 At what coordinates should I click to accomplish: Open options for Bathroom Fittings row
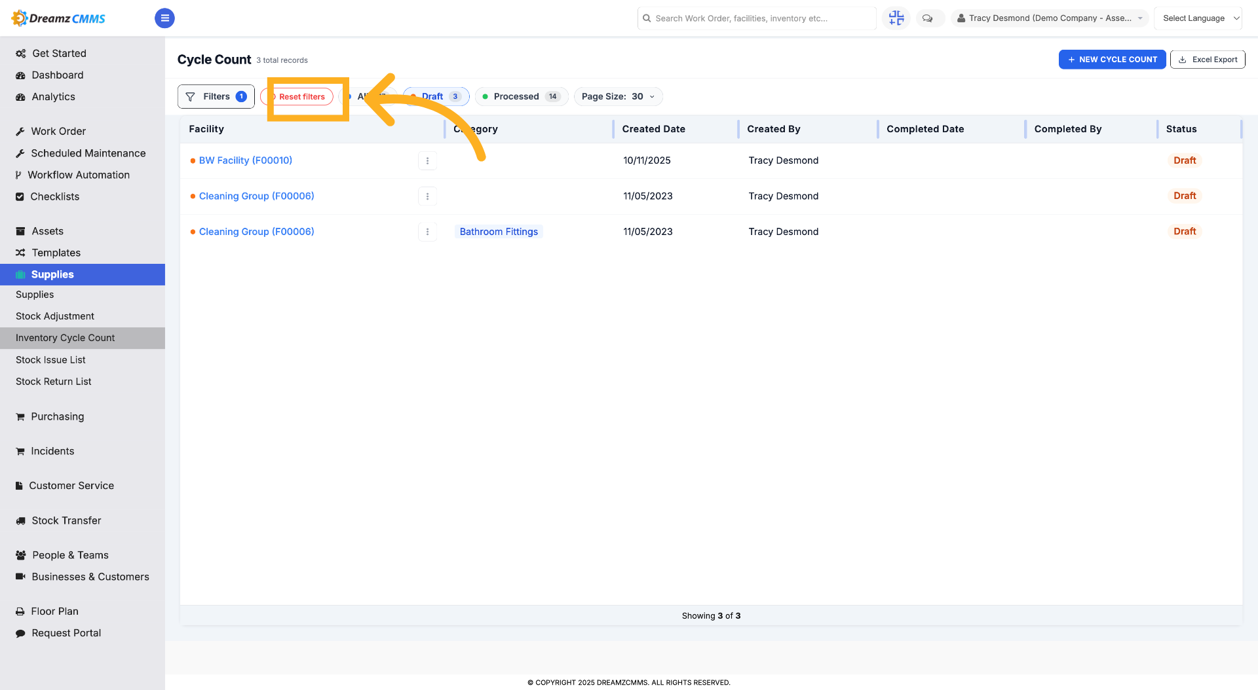pos(427,232)
